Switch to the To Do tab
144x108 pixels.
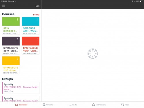[73, 105]
